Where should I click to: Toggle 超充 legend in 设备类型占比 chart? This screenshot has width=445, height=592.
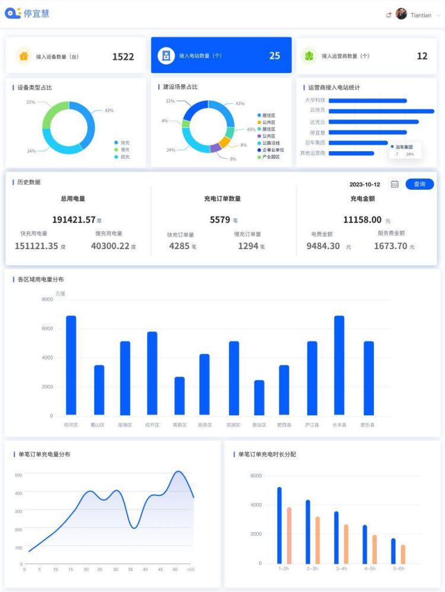[x=122, y=157]
